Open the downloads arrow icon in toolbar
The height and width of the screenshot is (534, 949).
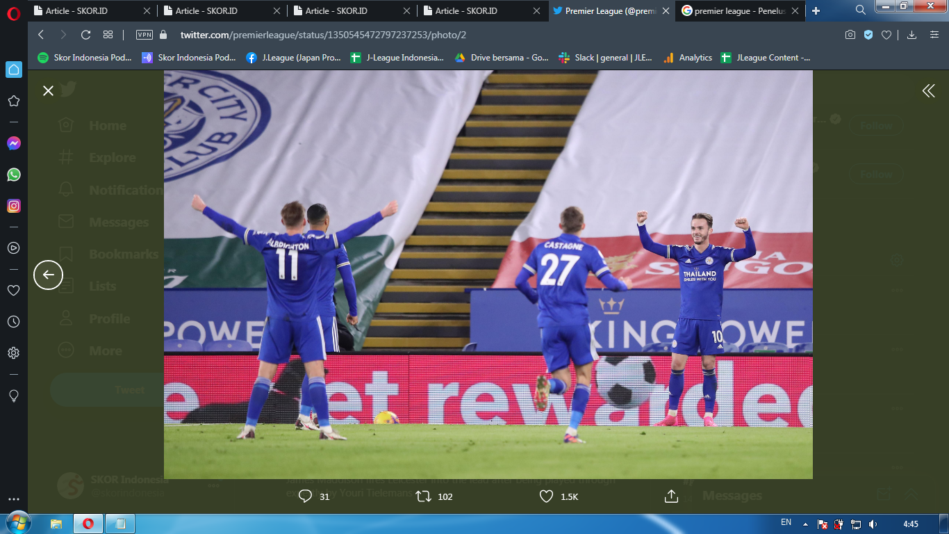[x=911, y=35]
